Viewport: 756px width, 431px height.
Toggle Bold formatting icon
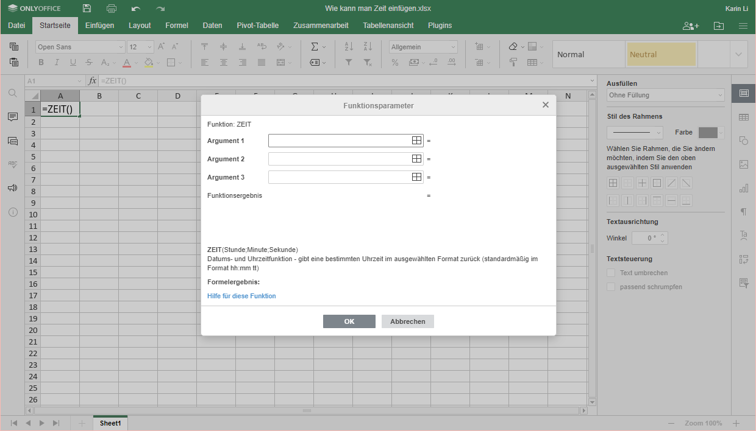coord(41,62)
